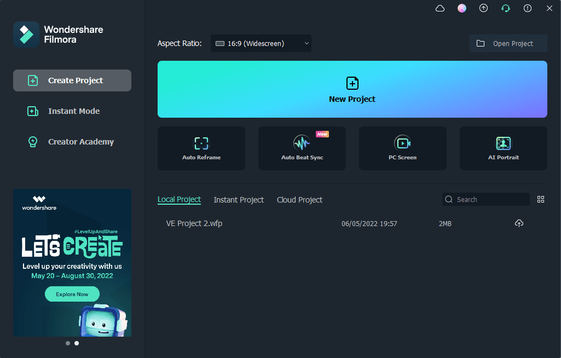Upload VE Project 2.wfp to cloud

(519, 223)
